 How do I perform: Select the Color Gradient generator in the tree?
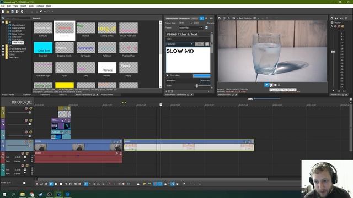point(18,28)
